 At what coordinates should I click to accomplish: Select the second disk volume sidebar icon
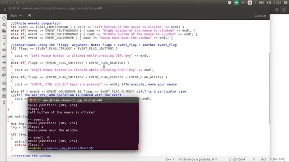pyautogui.click(x=4, y=90)
